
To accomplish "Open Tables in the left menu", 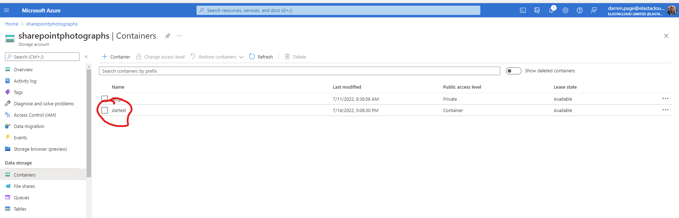I will pyautogui.click(x=20, y=209).
